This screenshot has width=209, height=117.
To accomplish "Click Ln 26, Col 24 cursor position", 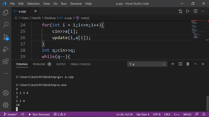I will (124, 114).
